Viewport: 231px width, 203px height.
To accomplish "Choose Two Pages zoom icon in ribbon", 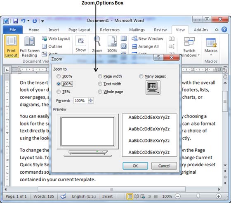I will point(124,46).
